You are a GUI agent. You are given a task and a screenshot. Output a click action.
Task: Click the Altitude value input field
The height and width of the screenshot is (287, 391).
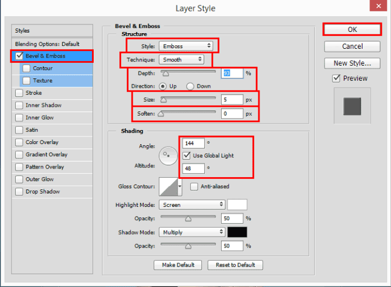click(x=194, y=168)
